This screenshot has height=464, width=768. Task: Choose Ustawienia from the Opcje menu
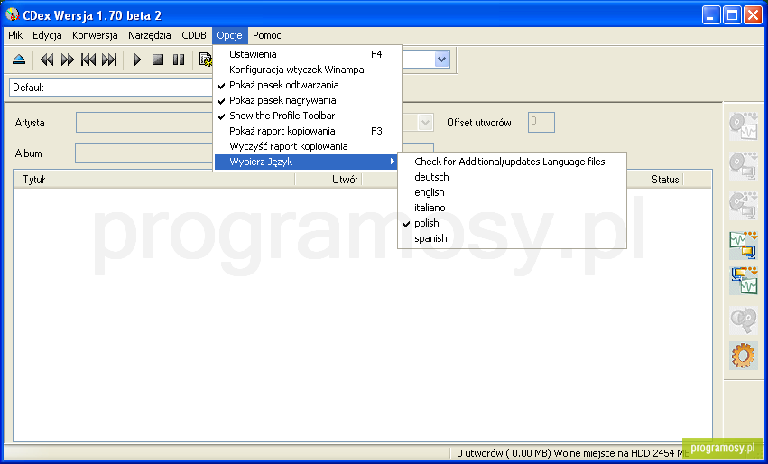308,54
